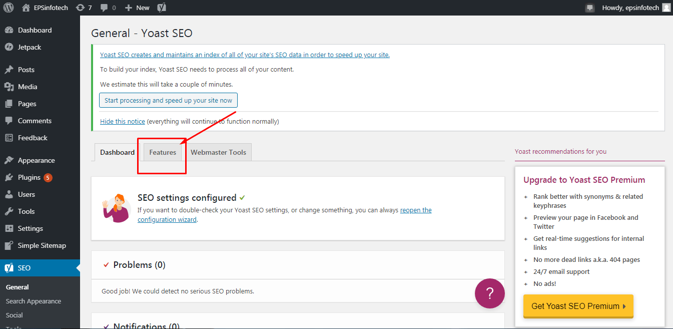673x329 pixels.
Task: Open the EPSinfotech site name link
Action: tap(51, 8)
